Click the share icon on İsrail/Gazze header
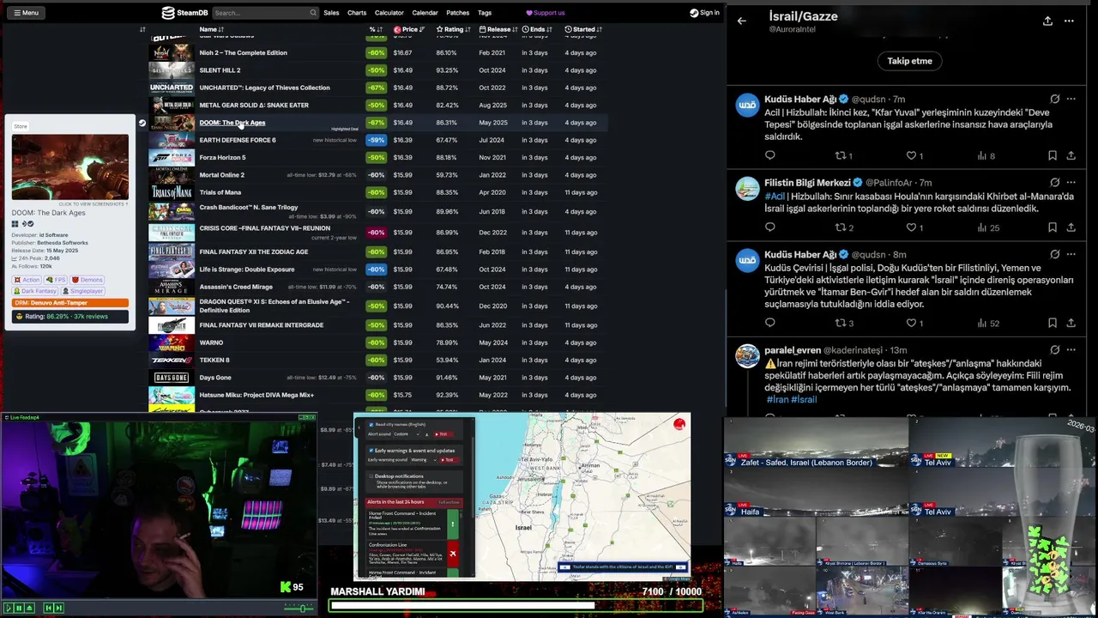The image size is (1098, 618). click(1047, 21)
